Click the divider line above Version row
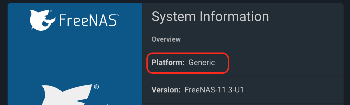This screenshot has width=350, height=105. coord(243,76)
